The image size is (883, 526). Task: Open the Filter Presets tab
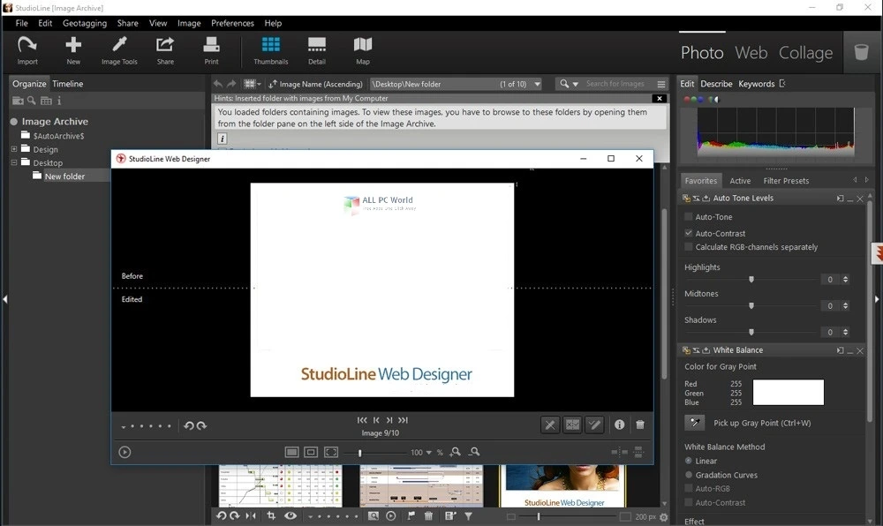[786, 181]
